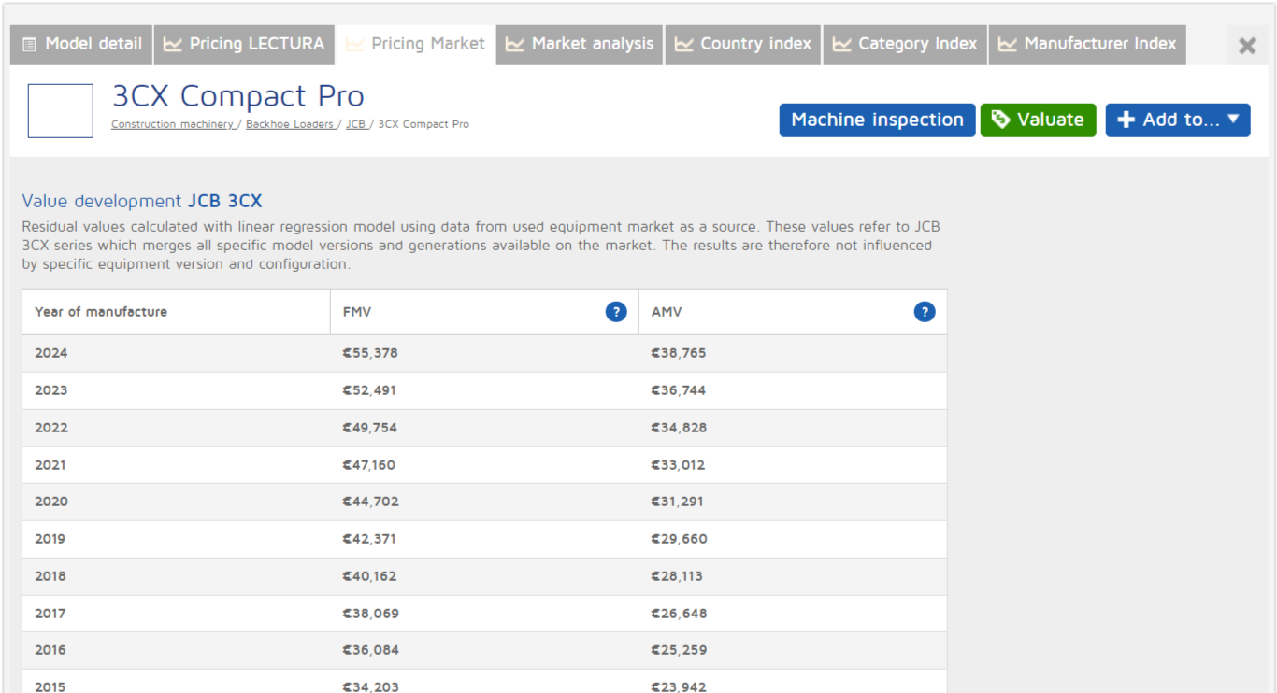Click the FMV value €52,491
Viewport: 1277px width, 693px height.
coord(370,390)
